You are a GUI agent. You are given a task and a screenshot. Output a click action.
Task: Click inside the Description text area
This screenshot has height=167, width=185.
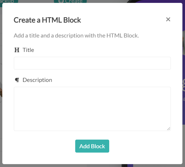92,109
